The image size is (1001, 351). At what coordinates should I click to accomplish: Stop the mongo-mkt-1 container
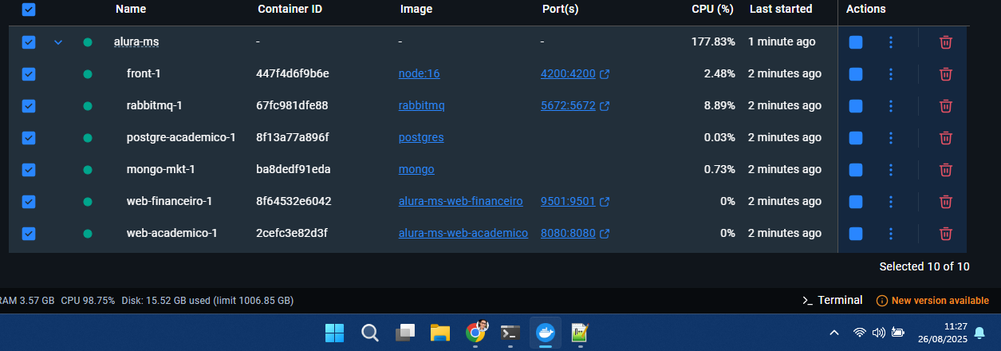tap(856, 170)
